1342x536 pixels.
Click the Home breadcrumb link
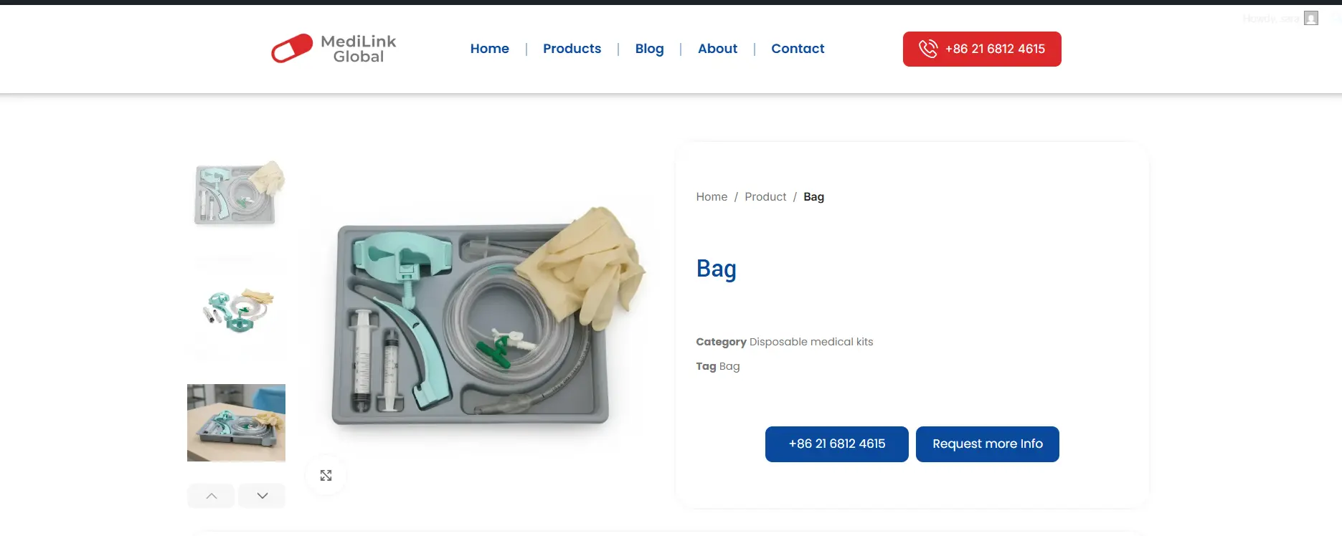(712, 197)
